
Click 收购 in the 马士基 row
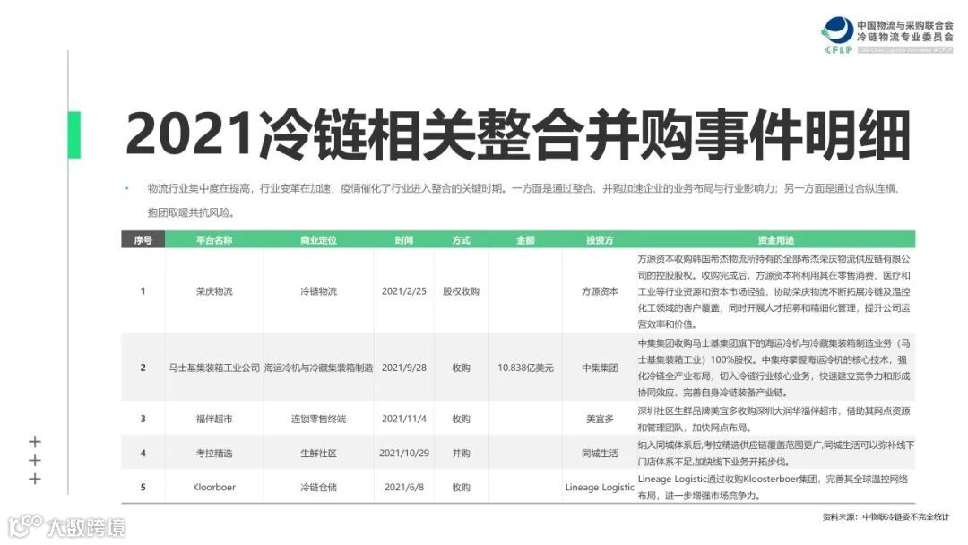pos(461,368)
